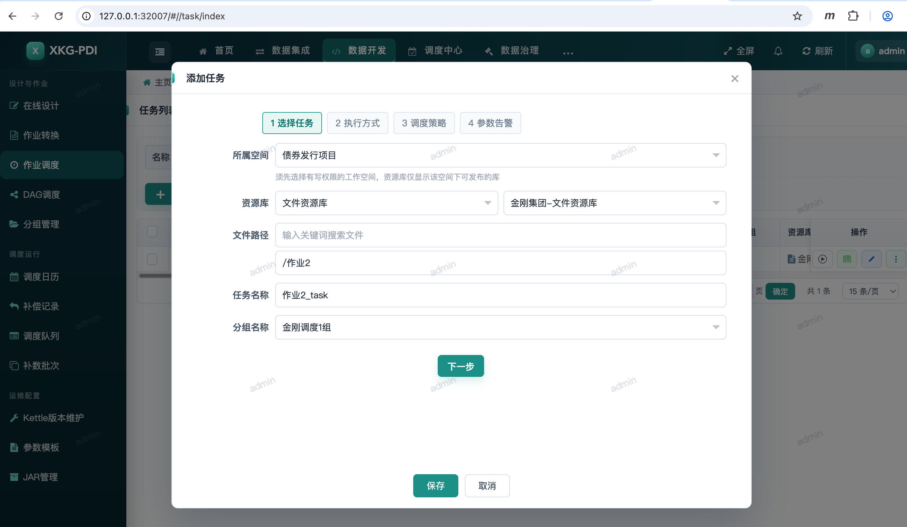Click the 保存 button

[x=435, y=486]
